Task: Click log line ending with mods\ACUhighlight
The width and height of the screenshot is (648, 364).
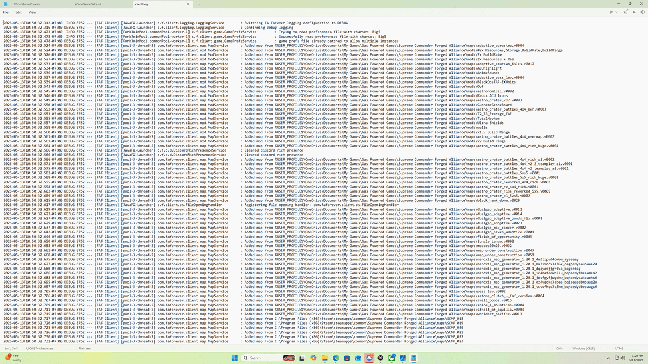Action: tap(252, 68)
